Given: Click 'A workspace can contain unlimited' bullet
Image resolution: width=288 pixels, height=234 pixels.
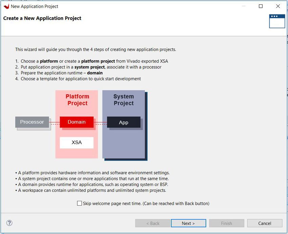Looking at the screenshot, I should point(91,190).
